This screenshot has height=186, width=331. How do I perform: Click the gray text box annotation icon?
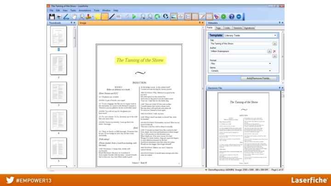tap(119, 17)
